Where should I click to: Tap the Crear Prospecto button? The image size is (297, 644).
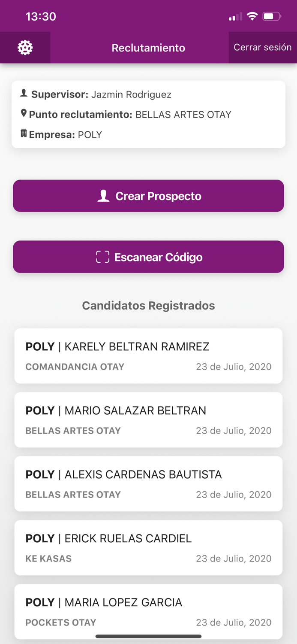coord(148,196)
